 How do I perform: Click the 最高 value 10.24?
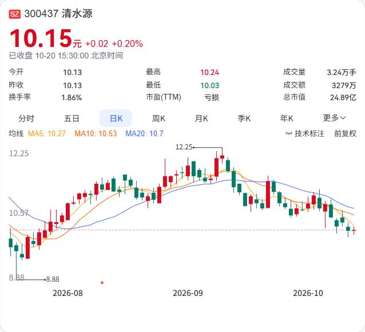pos(209,73)
